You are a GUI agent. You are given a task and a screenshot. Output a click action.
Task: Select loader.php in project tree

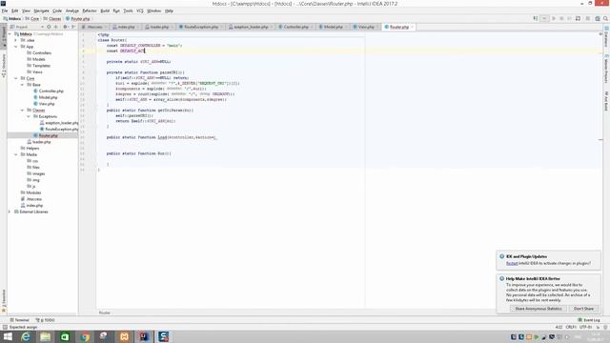[42, 142]
